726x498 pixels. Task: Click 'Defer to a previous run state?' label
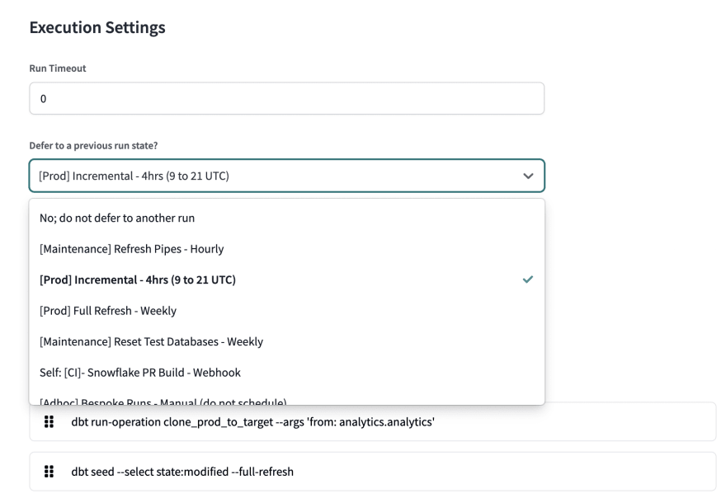point(93,146)
